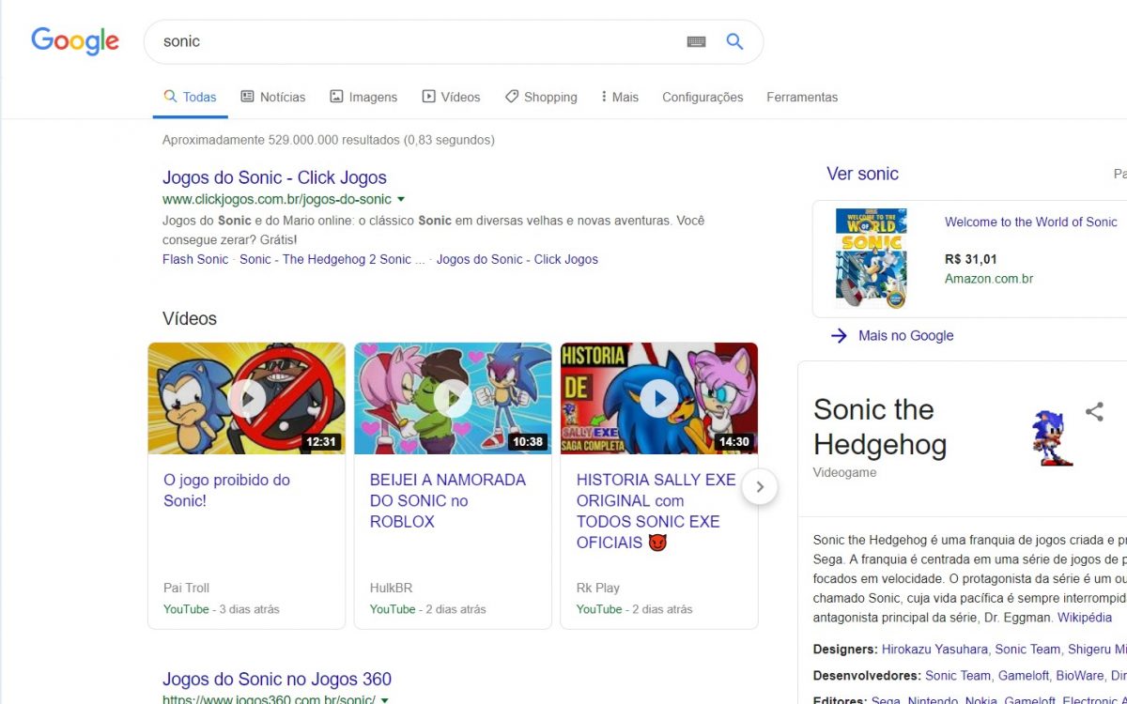Click the blue search magnifier button
The image size is (1127, 704).
pyautogui.click(x=734, y=41)
